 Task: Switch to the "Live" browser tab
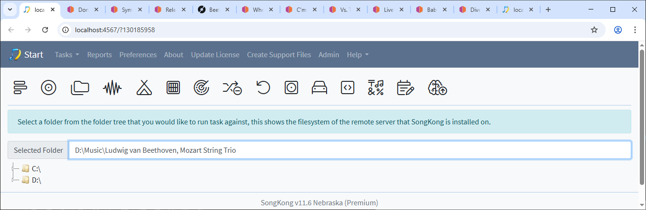pyautogui.click(x=389, y=9)
